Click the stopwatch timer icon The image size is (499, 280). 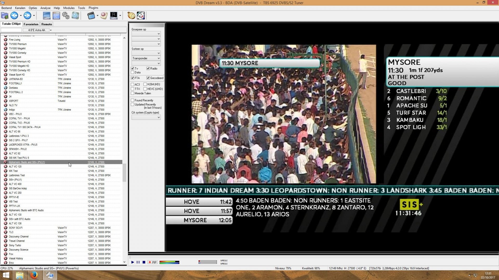point(131,16)
